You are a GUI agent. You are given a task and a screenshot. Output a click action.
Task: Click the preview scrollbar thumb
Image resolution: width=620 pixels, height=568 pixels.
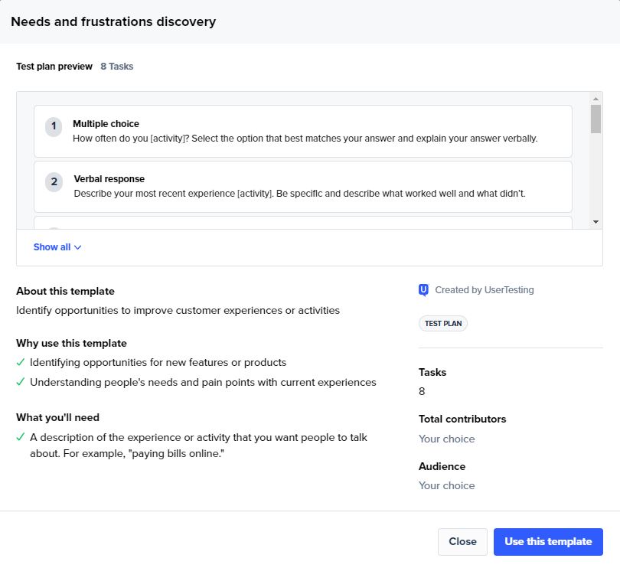tap(596, 119)
